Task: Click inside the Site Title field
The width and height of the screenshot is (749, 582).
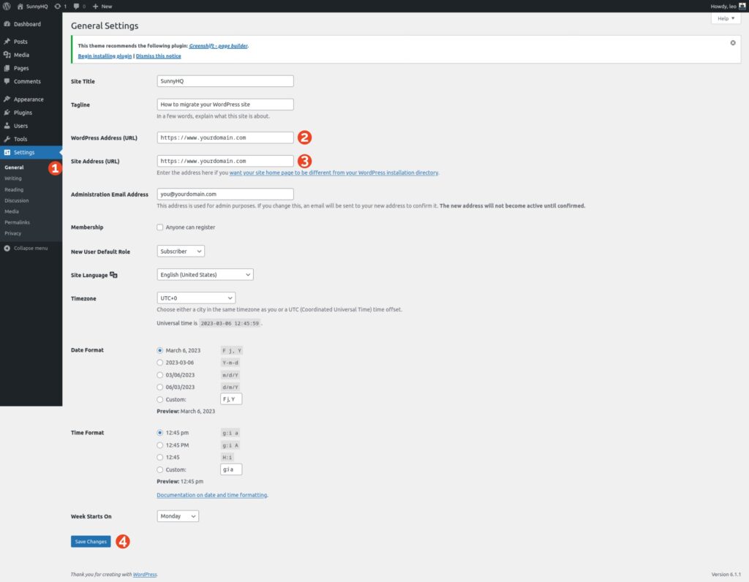Action: (x=225, y=80)
